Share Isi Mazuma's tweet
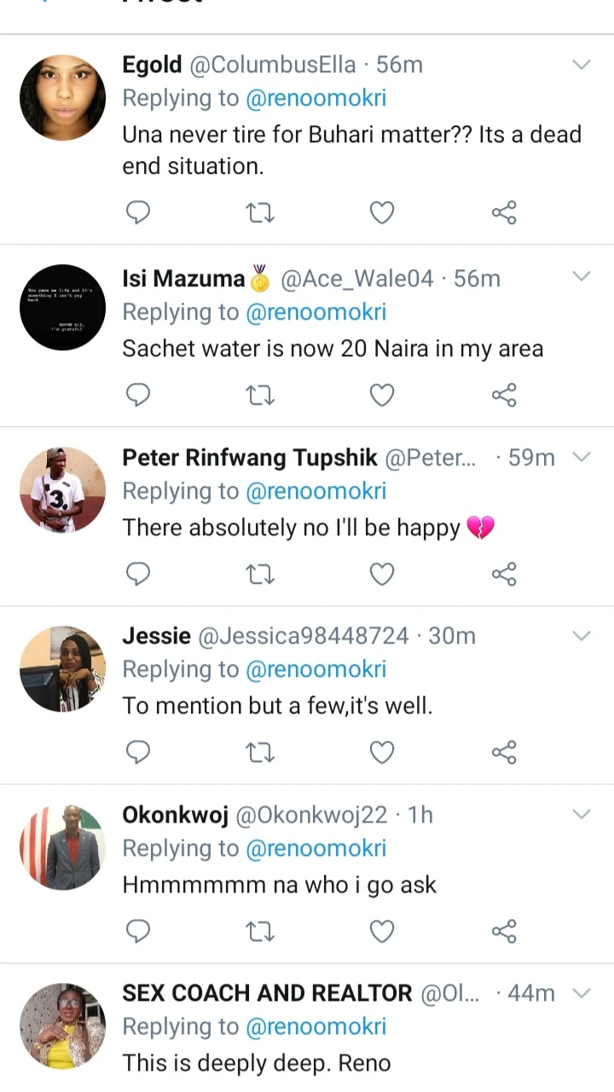 point(504,395)
